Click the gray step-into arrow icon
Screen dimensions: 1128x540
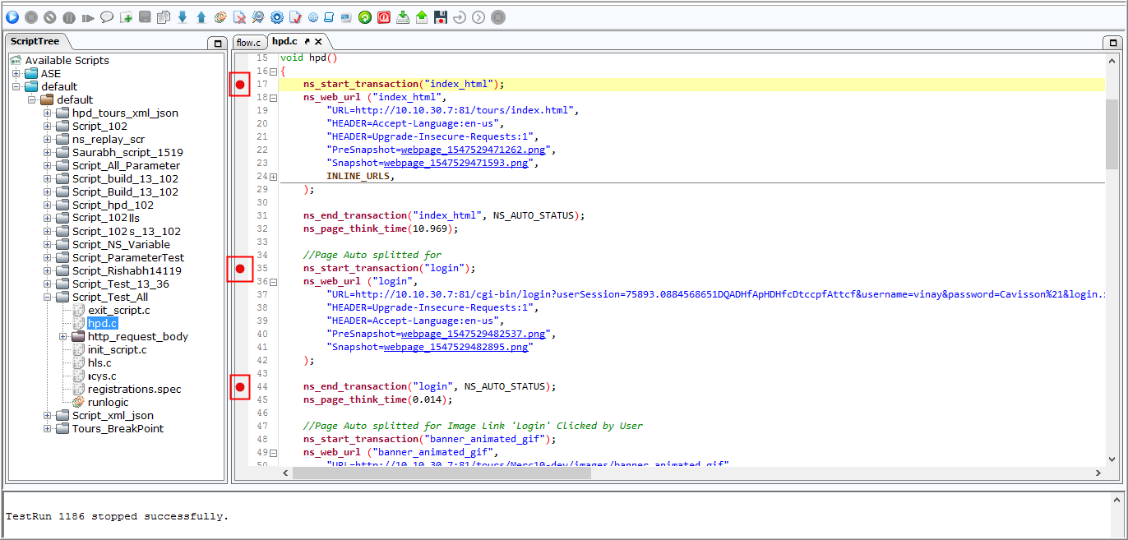pyautogui.click(x=460, y=17)
